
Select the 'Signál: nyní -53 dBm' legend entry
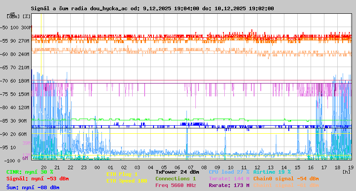click(37, 179)
